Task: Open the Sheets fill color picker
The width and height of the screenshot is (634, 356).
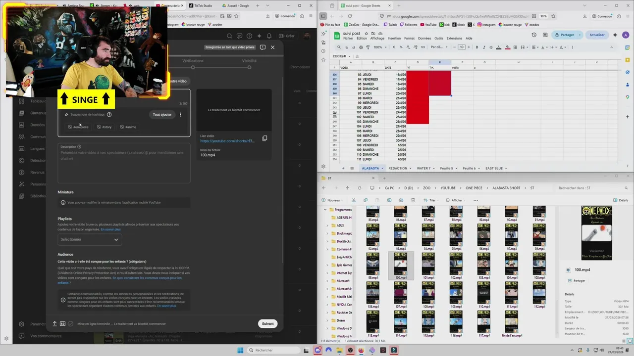Action: 508,47
